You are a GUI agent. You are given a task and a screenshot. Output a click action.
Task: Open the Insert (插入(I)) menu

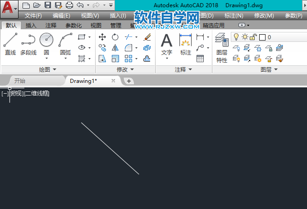118,16
